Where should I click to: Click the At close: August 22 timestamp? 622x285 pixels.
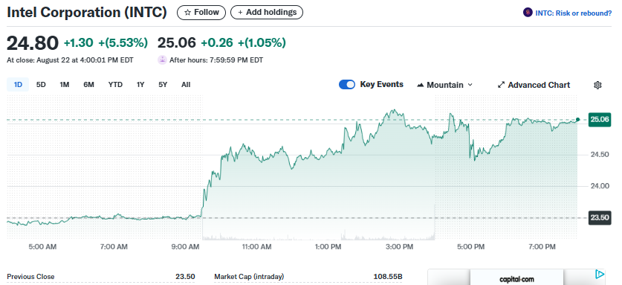[x=70, y=60]
